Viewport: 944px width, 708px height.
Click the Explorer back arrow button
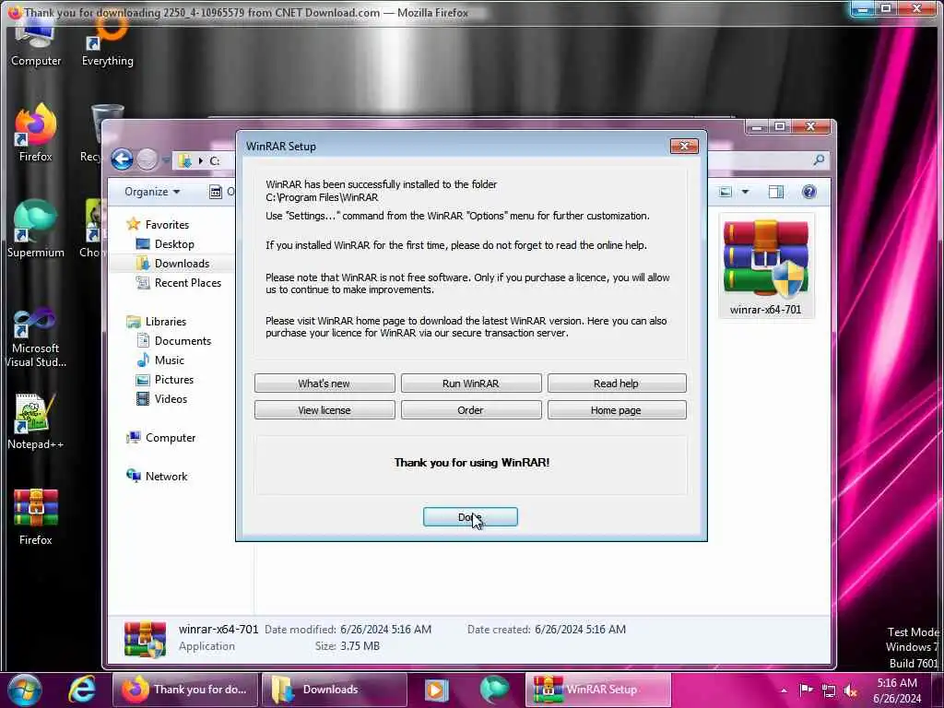click(123, 159)
